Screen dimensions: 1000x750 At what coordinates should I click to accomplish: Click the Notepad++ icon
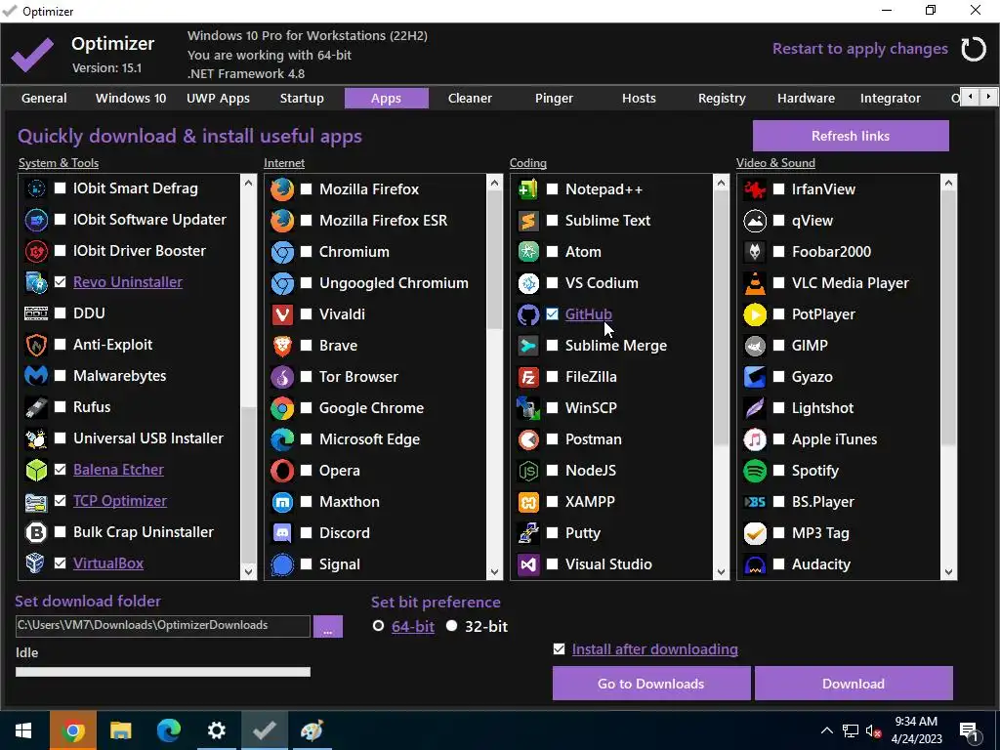pyautogui.click(x=528, y=189)
